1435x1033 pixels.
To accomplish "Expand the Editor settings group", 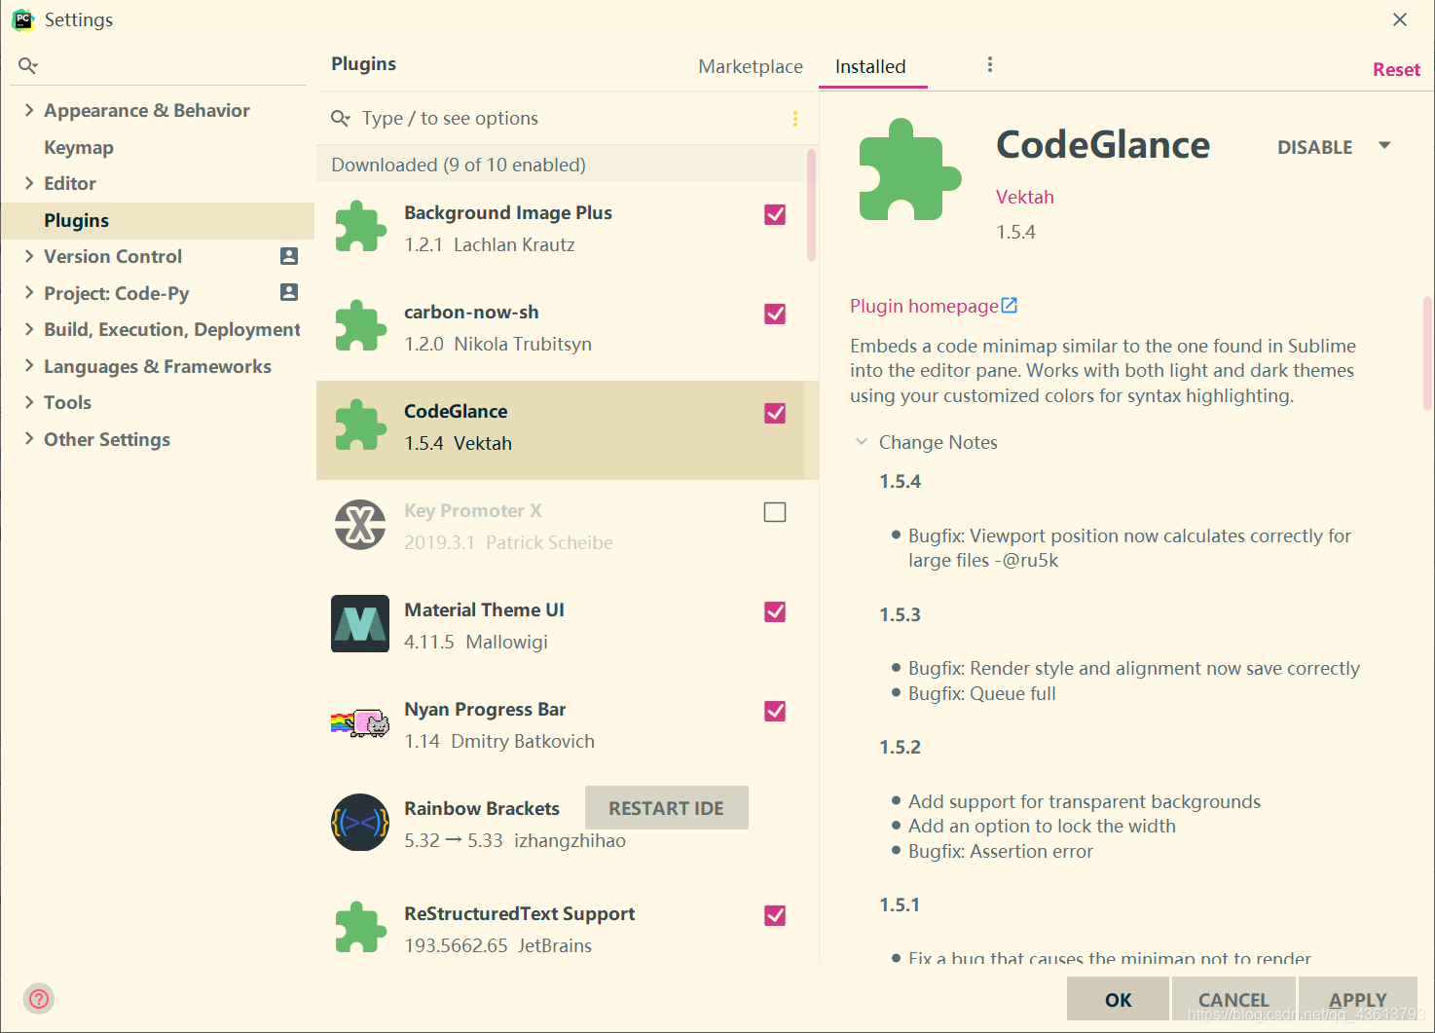I will 29,183.
